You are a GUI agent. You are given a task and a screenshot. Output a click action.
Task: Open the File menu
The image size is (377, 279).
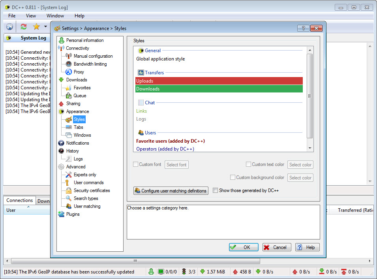(x=12, y=16)
